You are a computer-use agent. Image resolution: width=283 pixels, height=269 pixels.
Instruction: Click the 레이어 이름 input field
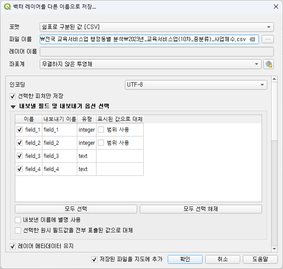point(157,52)
